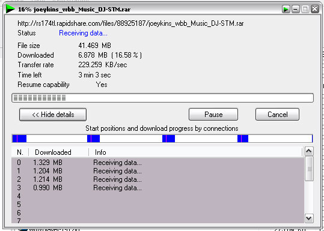324x231 pixels.
Task: Cancel the download
Action: point(277,115)
